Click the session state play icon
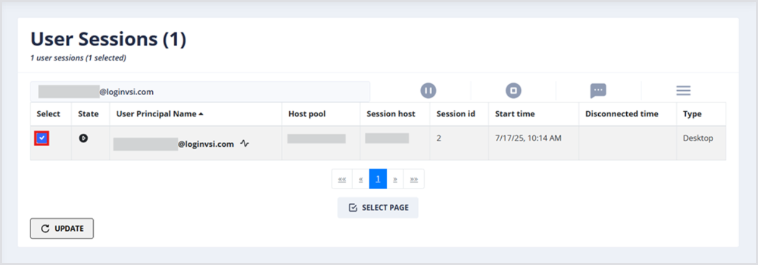Image resolution: width=758 pixels, height=265 pixels. click(x=83, y=138)
